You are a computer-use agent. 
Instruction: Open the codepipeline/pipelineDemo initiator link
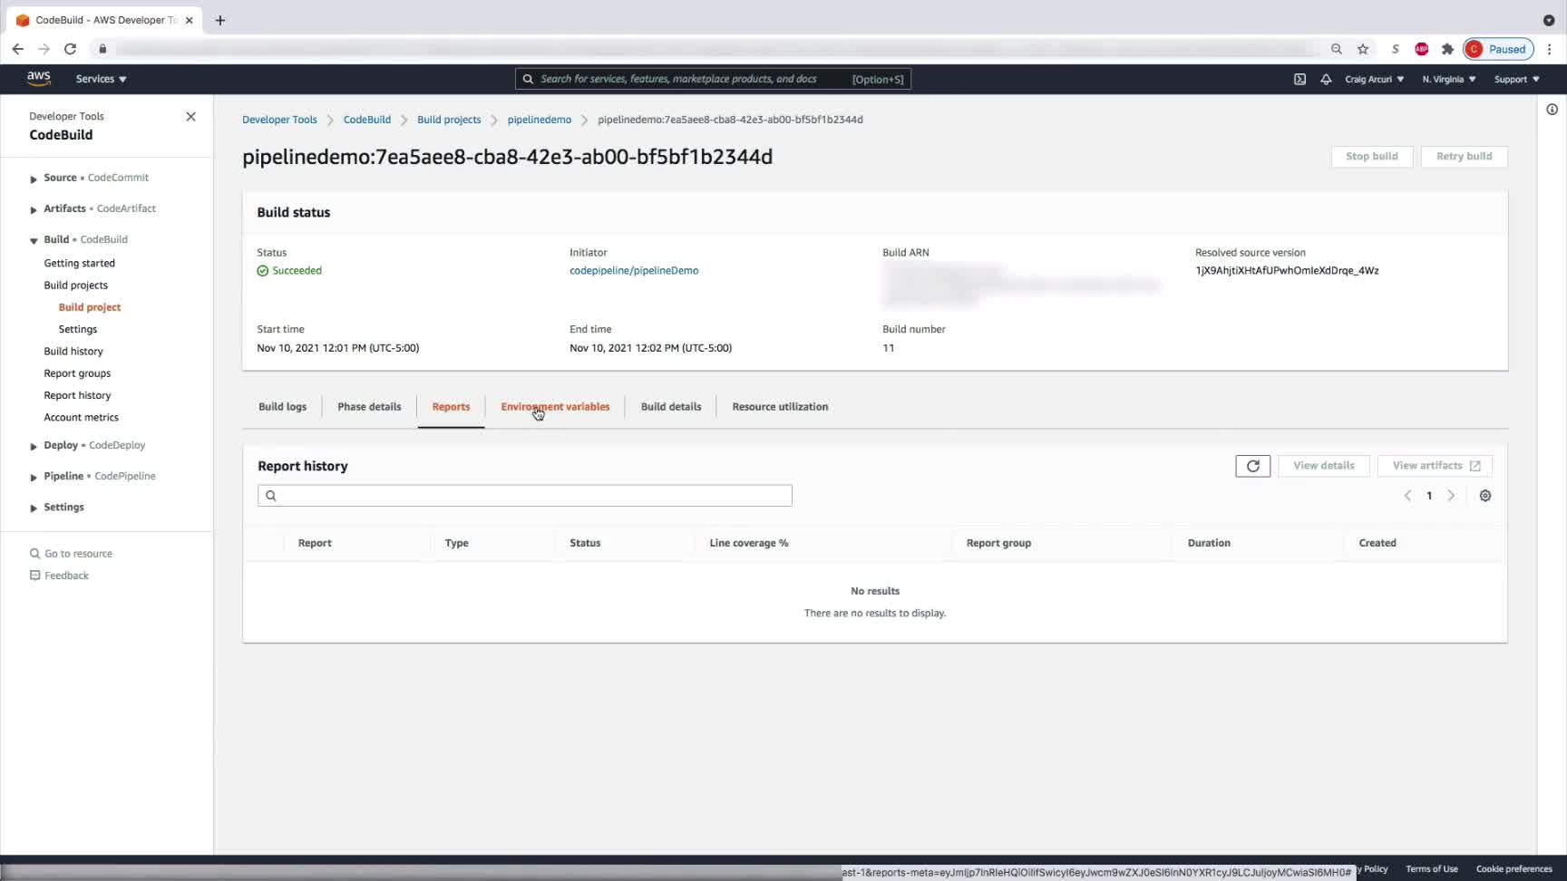point(634,271)
